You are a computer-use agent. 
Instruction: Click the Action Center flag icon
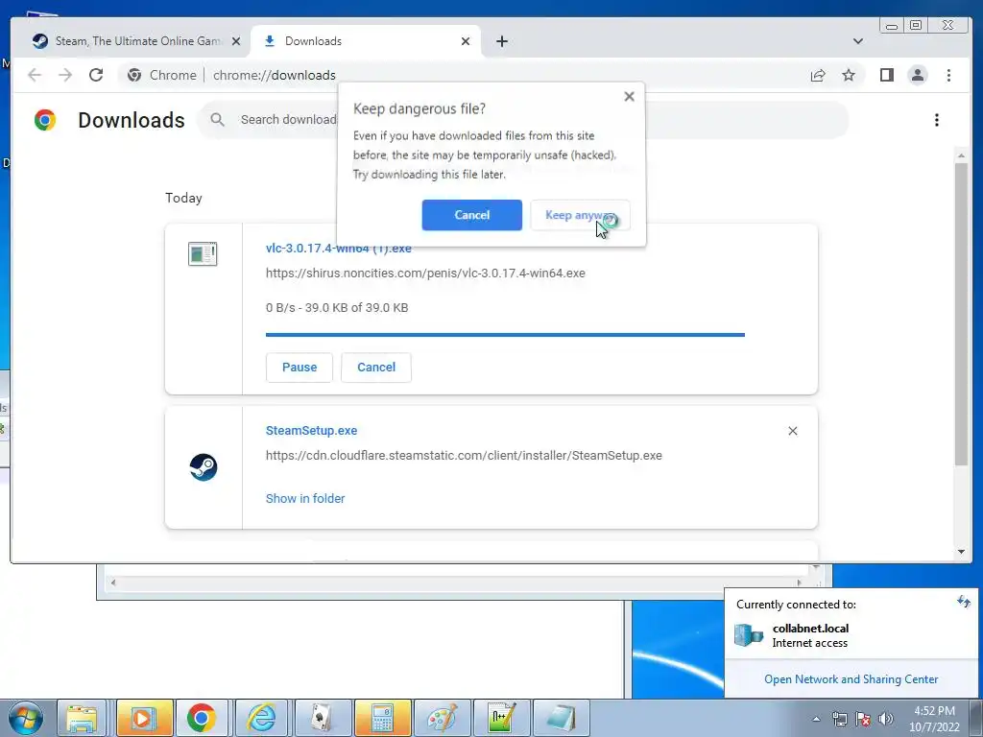tap(863, 719)
